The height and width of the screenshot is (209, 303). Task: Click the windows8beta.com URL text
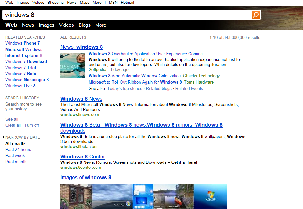(79, 146)
